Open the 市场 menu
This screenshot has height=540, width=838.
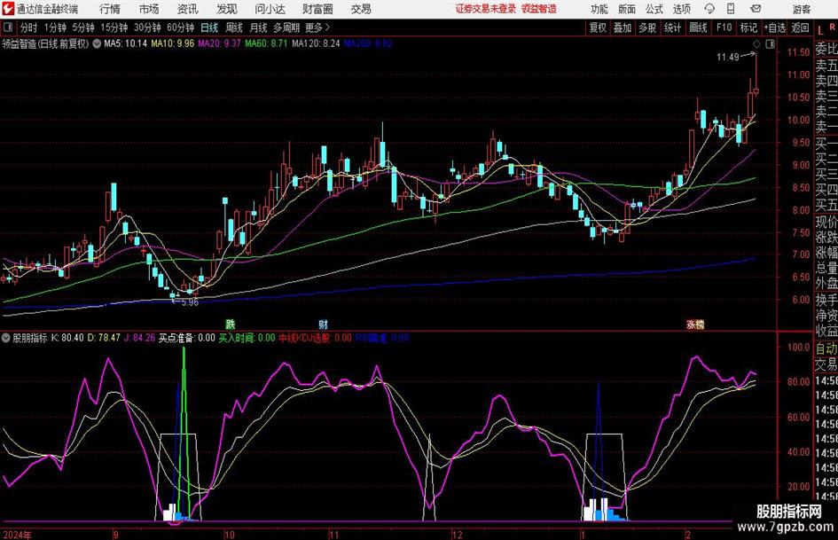[149, 9]
